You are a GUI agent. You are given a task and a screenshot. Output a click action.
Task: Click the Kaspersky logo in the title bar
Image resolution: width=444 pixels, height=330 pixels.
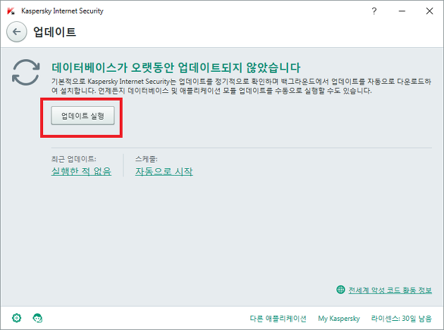point(11,11)
